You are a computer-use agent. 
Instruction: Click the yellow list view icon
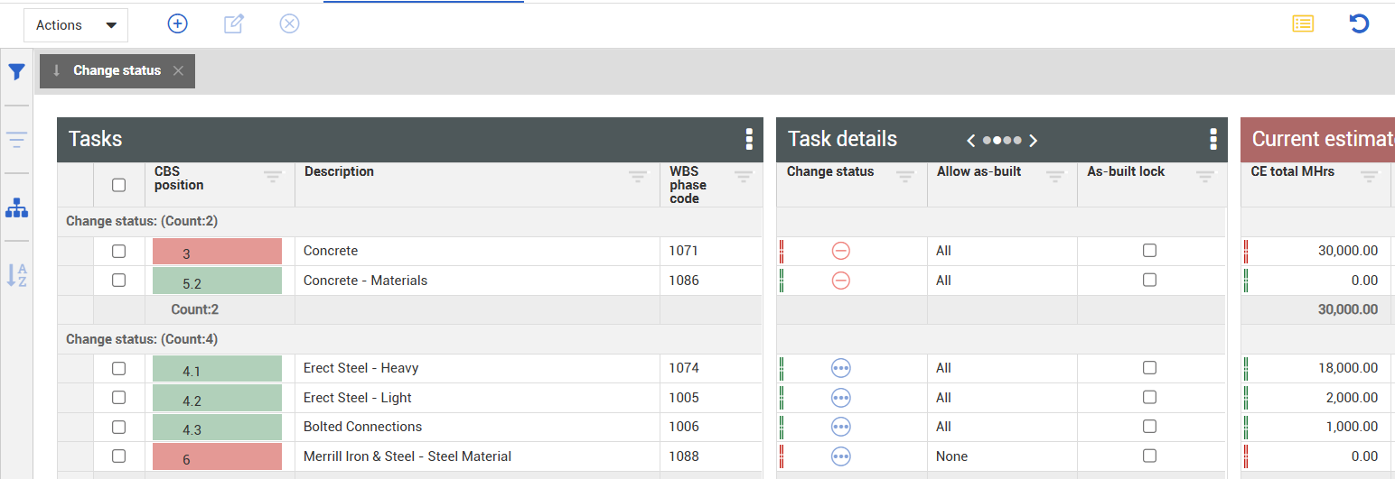[1303, 24]
